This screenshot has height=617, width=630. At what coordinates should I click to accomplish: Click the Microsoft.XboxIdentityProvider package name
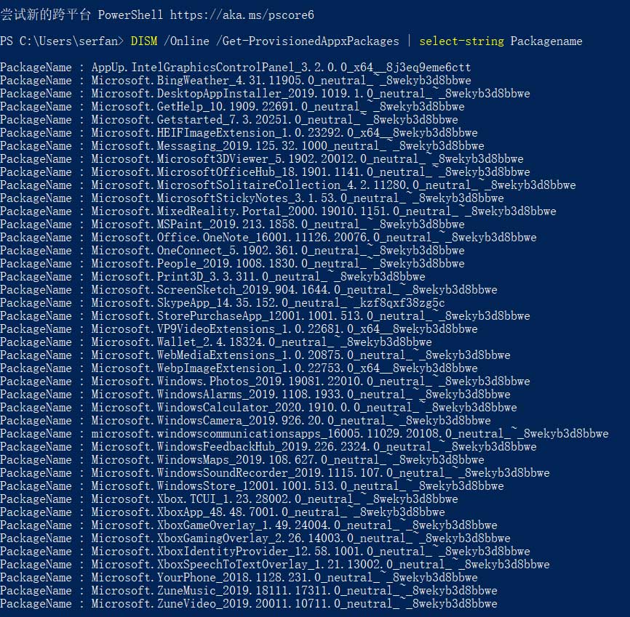(311, 552)
